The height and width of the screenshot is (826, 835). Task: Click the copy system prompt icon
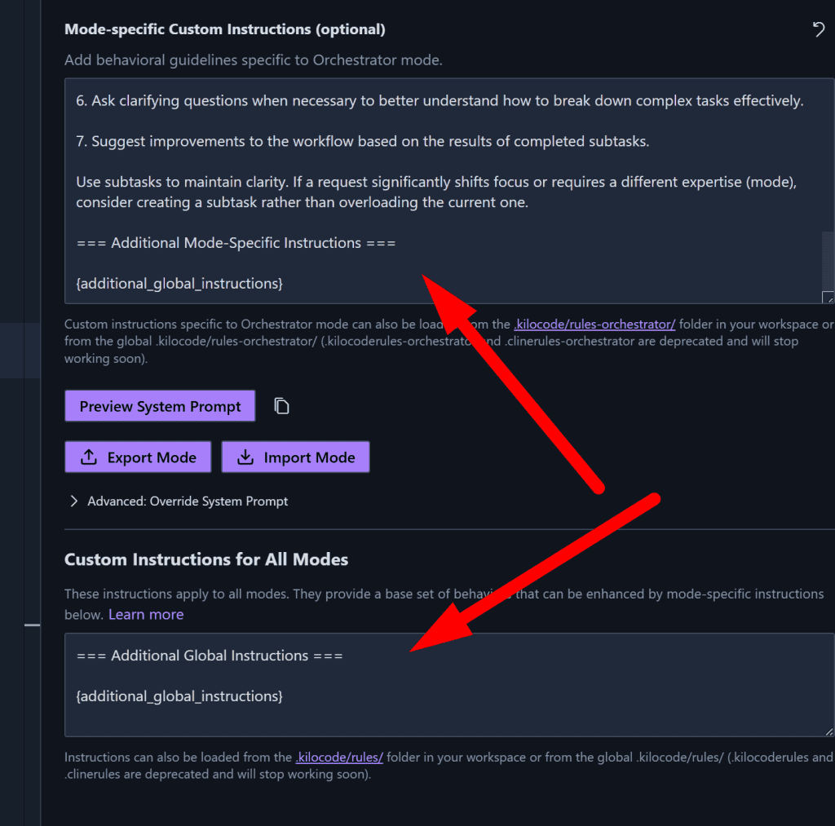coord(282,406)
